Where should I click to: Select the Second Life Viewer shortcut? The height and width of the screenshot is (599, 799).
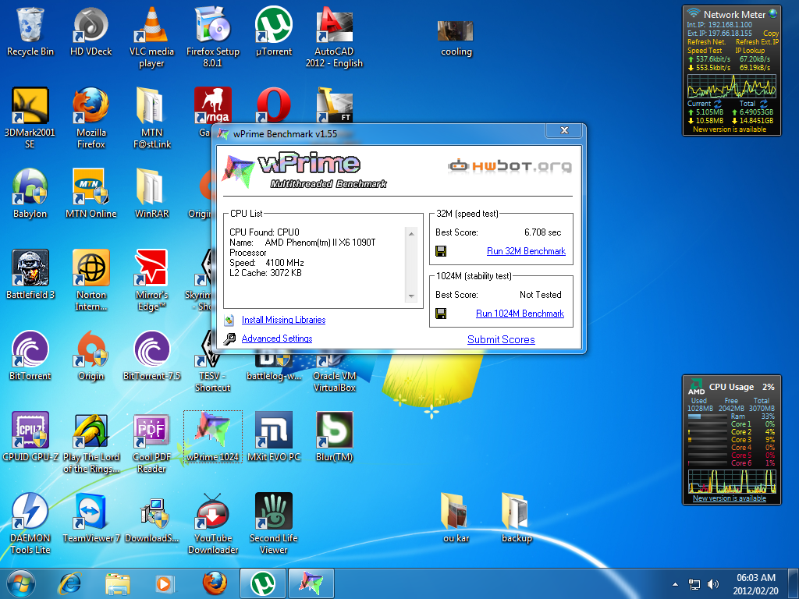[x=274, y=523]
